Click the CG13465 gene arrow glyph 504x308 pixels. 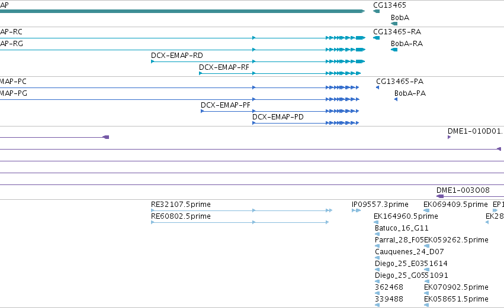376,11
